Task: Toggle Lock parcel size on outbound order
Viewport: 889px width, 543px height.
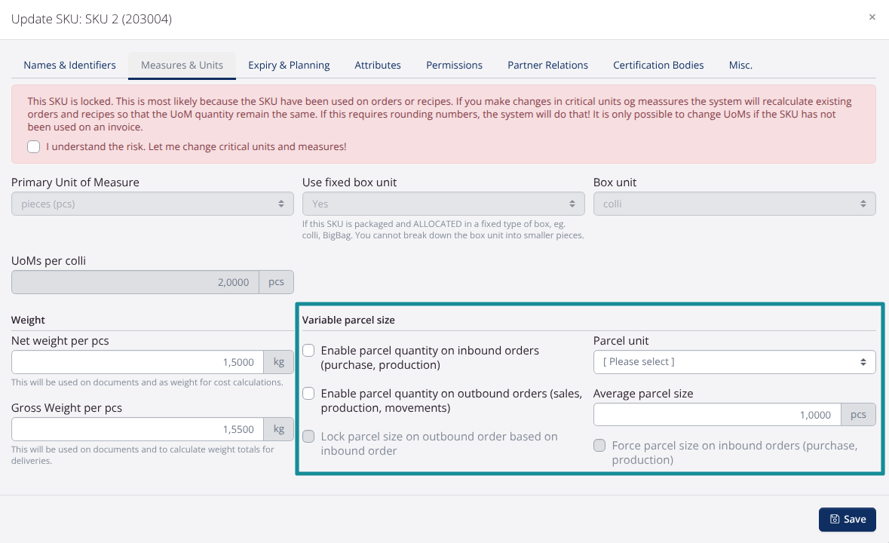Action: pos(308,437)
